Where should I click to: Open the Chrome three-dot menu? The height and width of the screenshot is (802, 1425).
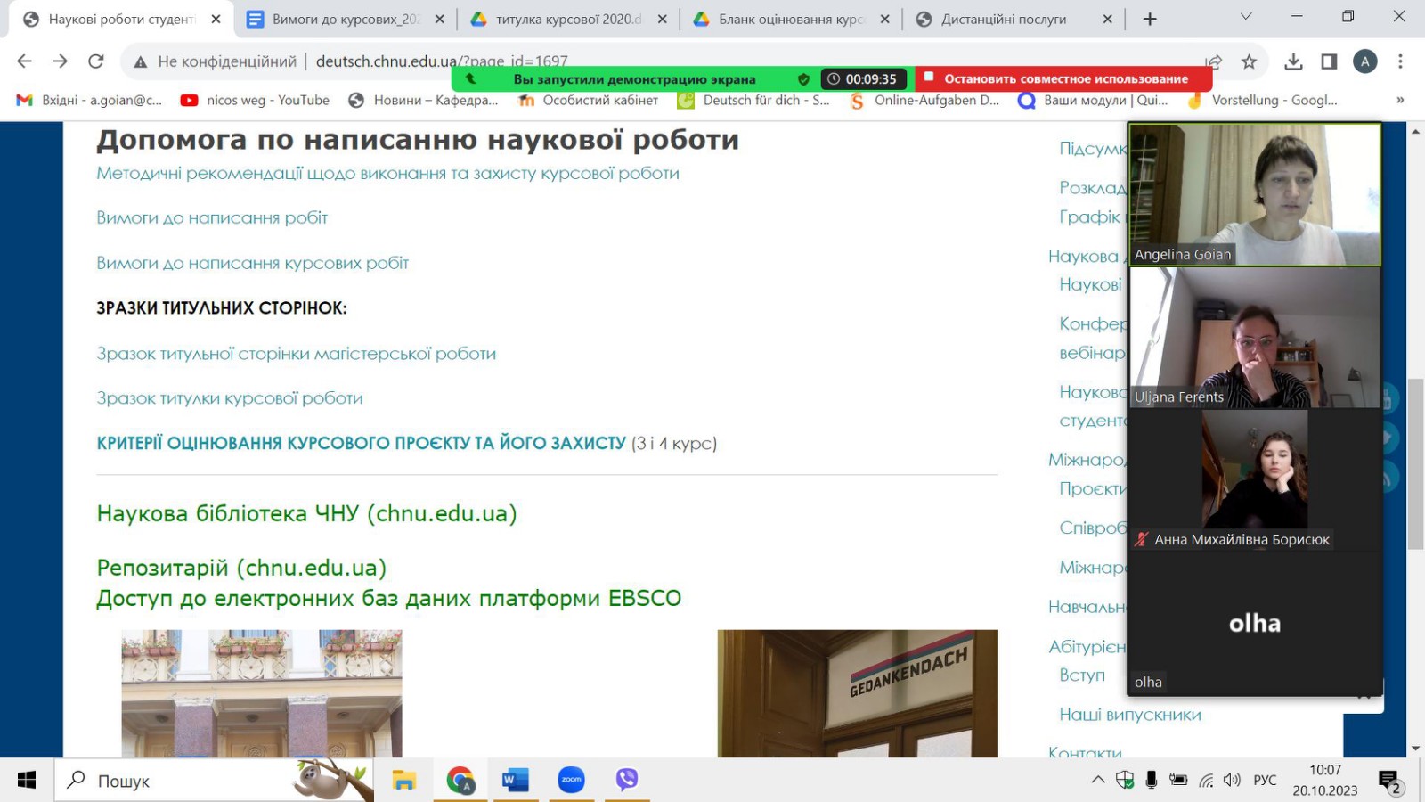point(1400,61)
